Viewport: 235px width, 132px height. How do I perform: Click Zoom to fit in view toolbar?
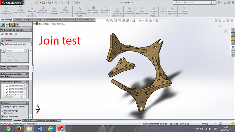[108, 20]
